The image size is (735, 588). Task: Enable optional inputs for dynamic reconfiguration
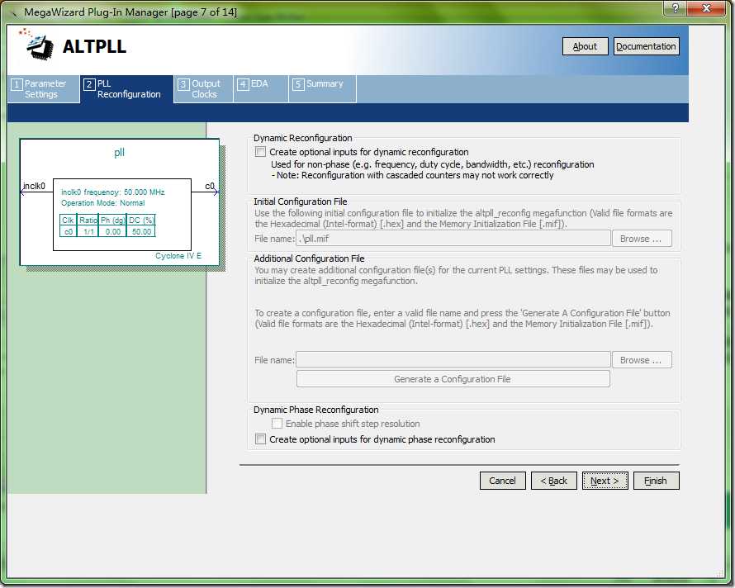point(260,152)
